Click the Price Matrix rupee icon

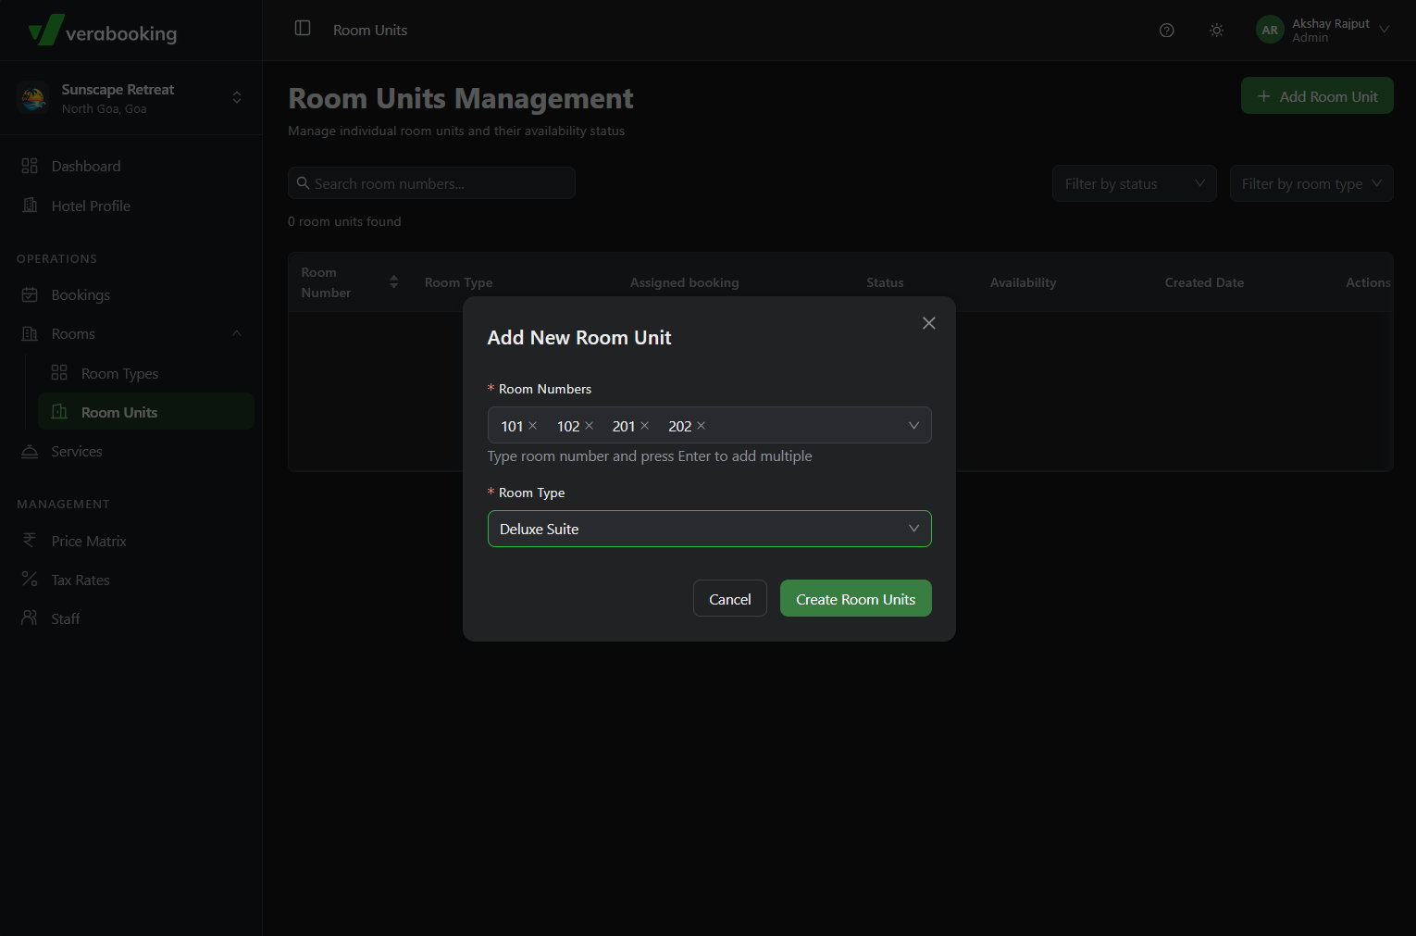coord(30,540)
